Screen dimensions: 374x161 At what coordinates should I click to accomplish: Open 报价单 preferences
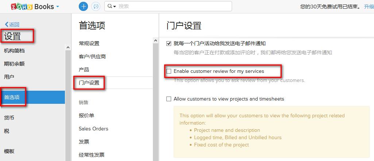click(x=86, y=115)
